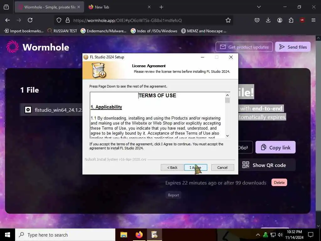Delete the shared file
This screenshot has width=321, height=241.
(x=279, y=182)
